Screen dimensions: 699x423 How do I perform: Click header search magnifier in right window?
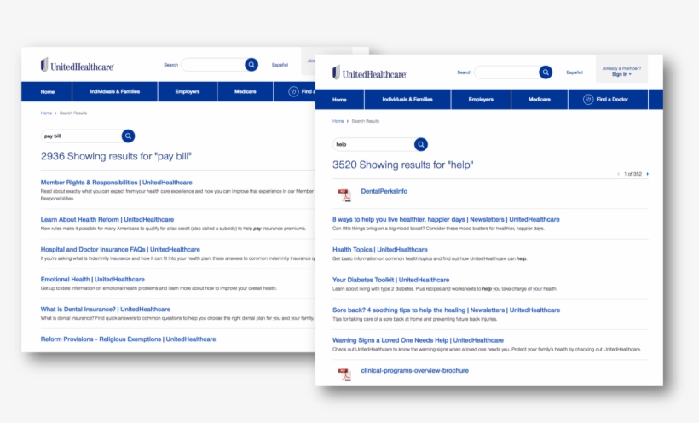546,72
